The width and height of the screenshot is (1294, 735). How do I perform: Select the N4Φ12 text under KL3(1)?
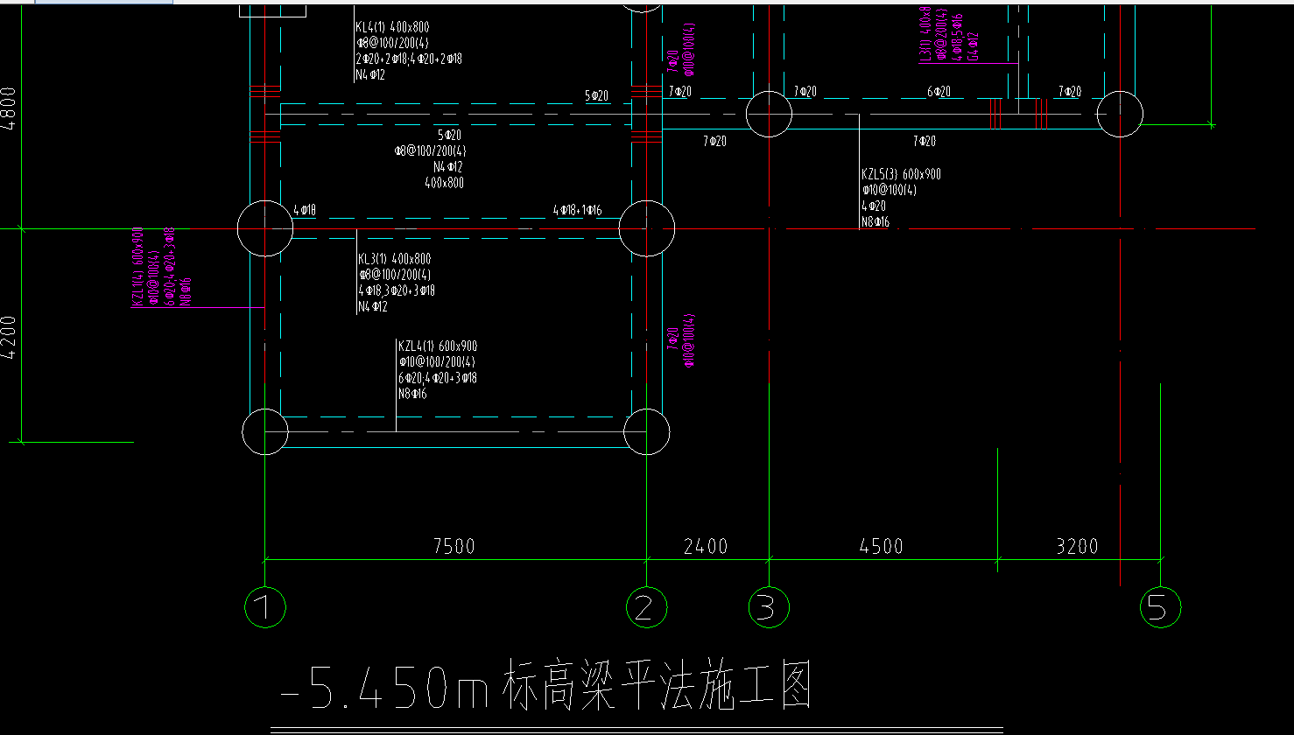[373, 306]
